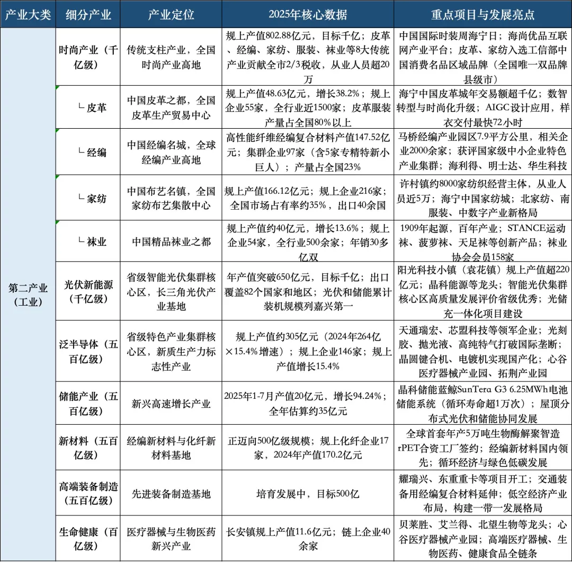Click cell 新兴高速增长产业

pos(171,403)
